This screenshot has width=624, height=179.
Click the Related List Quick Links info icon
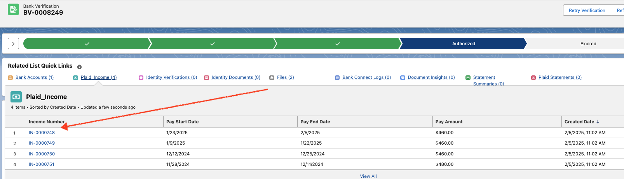pos(79,67)
